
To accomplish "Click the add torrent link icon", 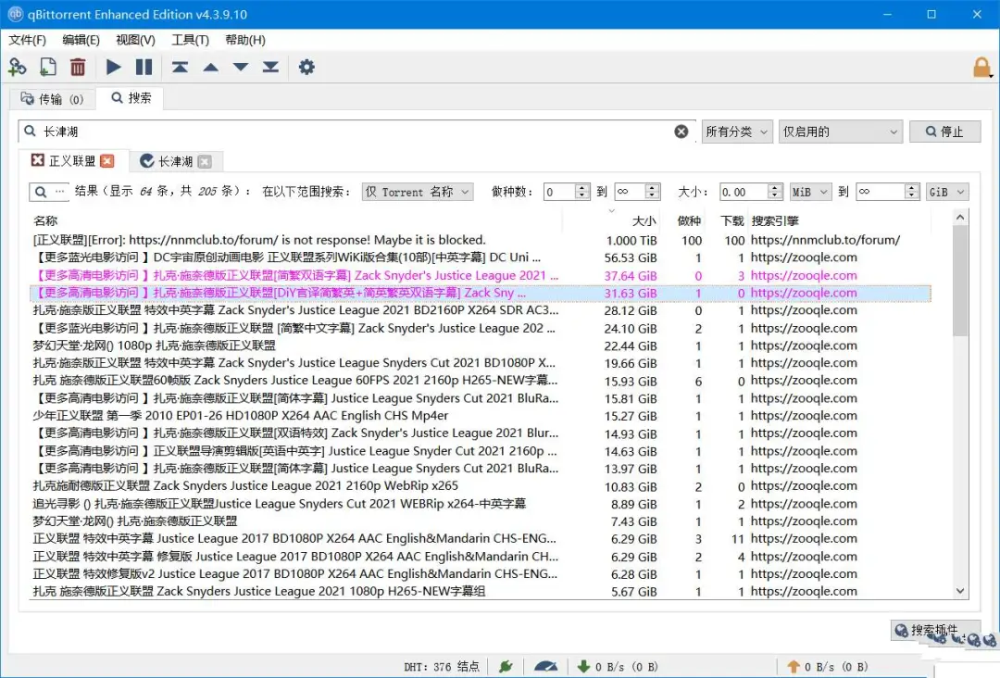I will (18, 67).
